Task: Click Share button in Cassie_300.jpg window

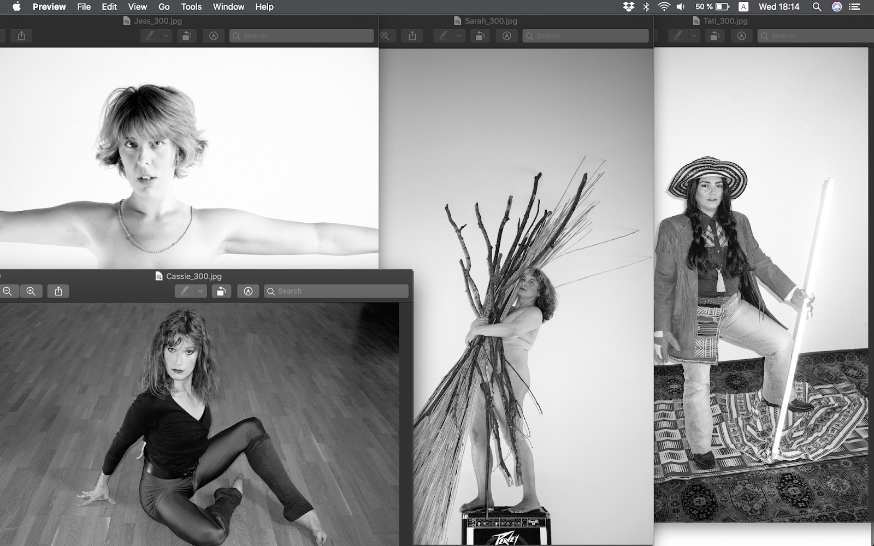Action: click(58, 291)
